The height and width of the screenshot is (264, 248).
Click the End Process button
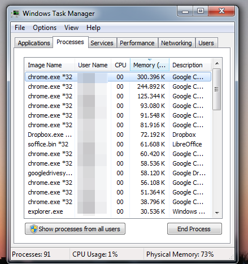(194, 229)
